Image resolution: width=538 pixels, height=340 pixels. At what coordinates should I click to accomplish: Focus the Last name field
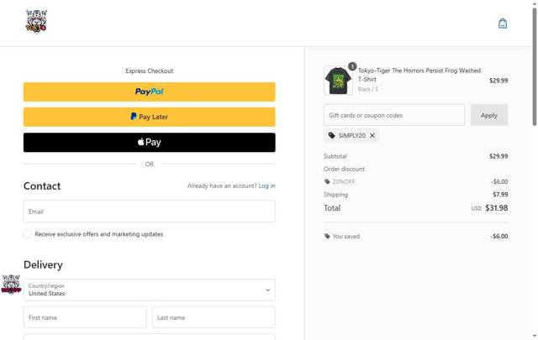(214, 317)
